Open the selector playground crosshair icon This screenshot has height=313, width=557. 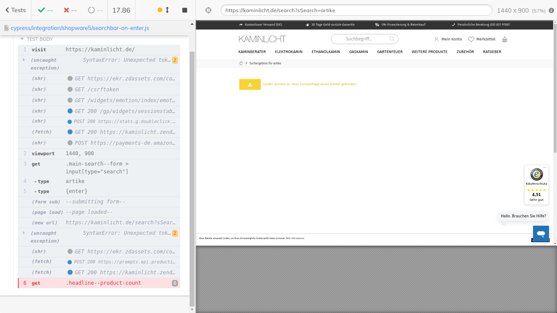208,10
